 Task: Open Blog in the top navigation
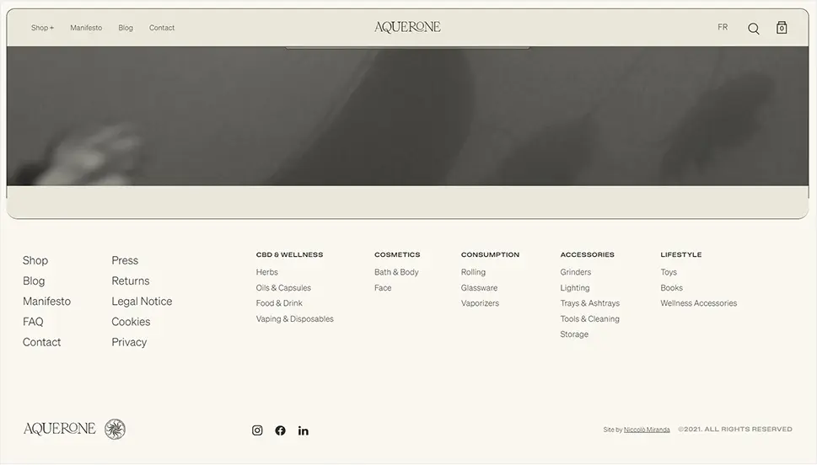click(126, 28)
